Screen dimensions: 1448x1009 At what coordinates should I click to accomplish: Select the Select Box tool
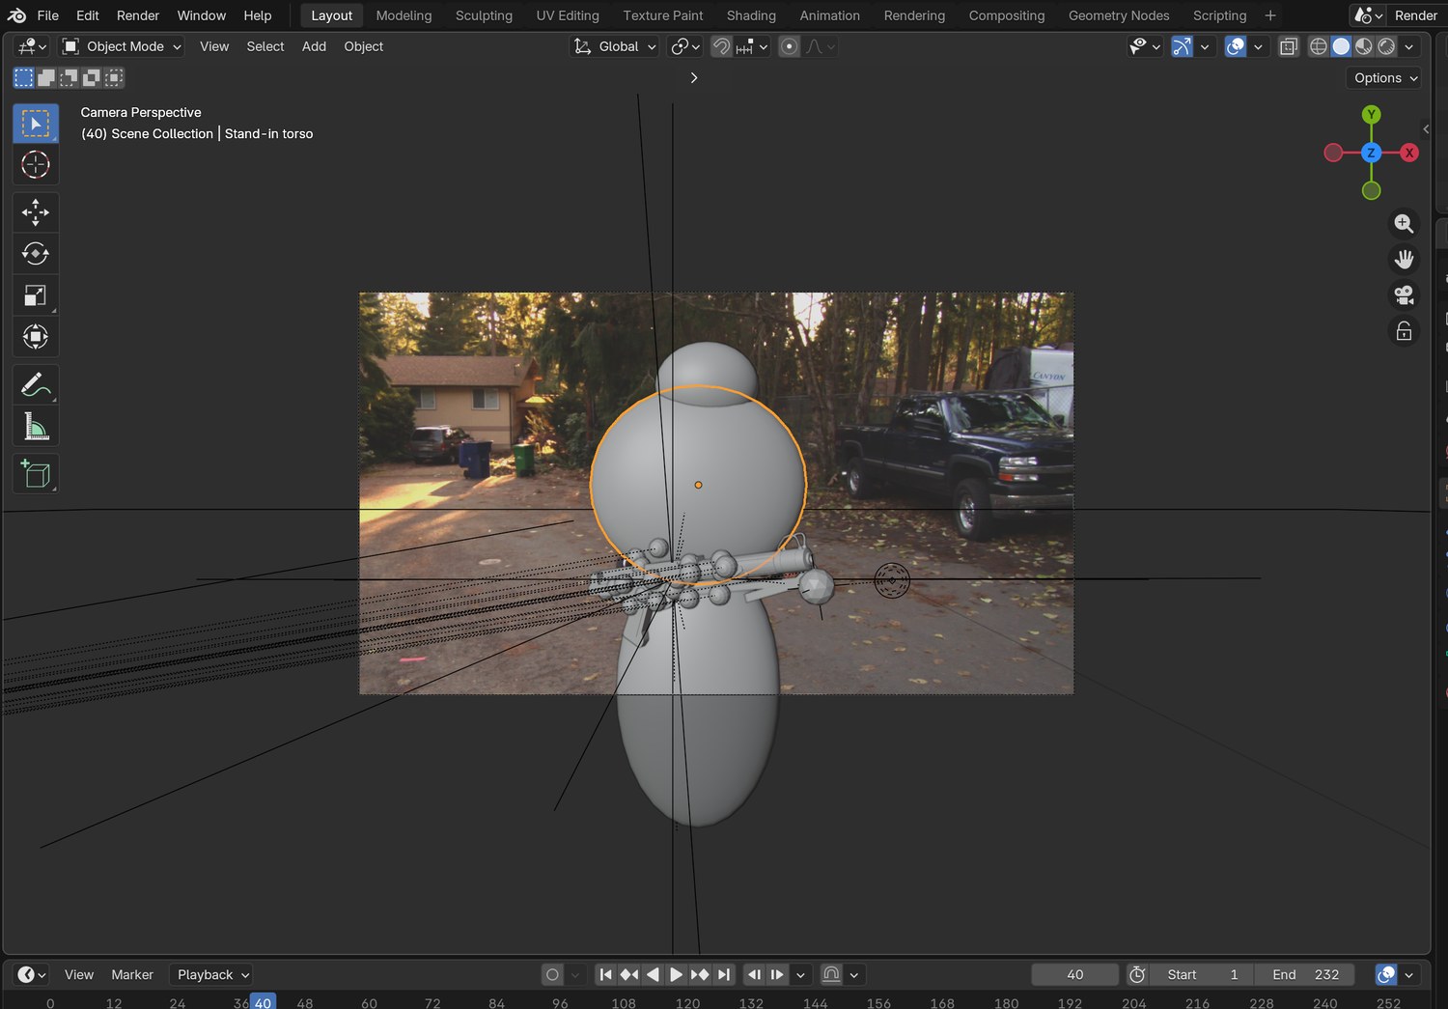coord(36,124)
